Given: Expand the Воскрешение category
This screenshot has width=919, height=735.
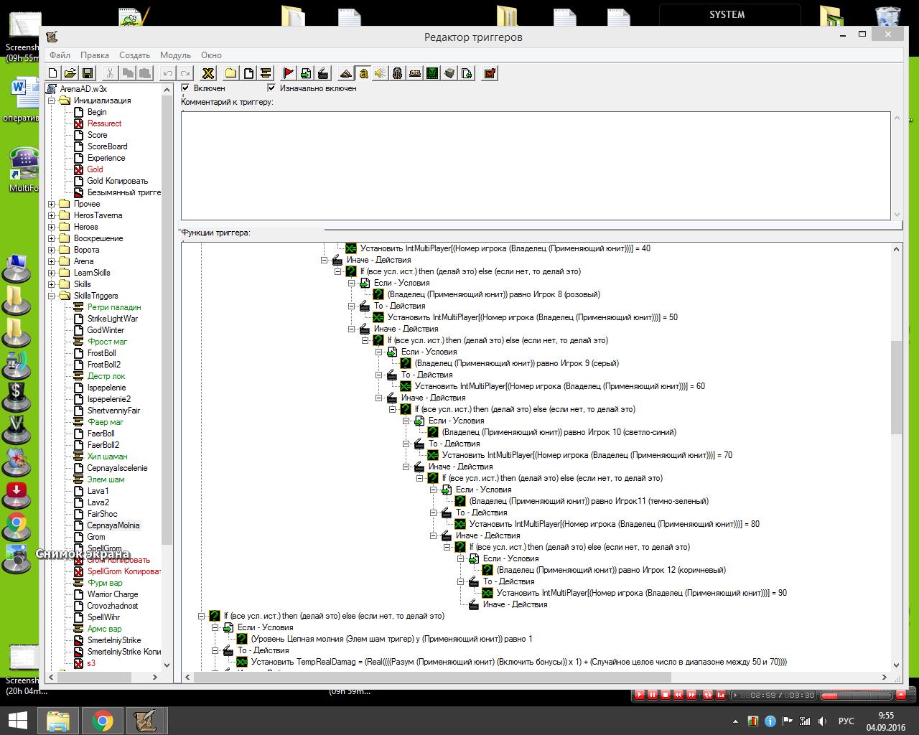Looking at the screenshot, I should pyautogui.click(x=52, y=238).
